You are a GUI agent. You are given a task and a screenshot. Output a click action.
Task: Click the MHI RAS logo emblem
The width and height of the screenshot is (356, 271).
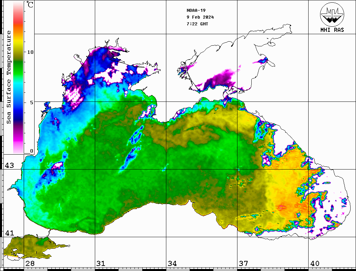(332, 14)
